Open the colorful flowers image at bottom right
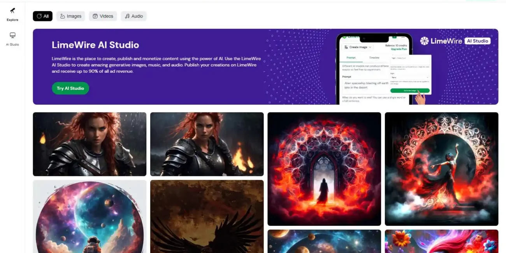 [x=441, y=241]
